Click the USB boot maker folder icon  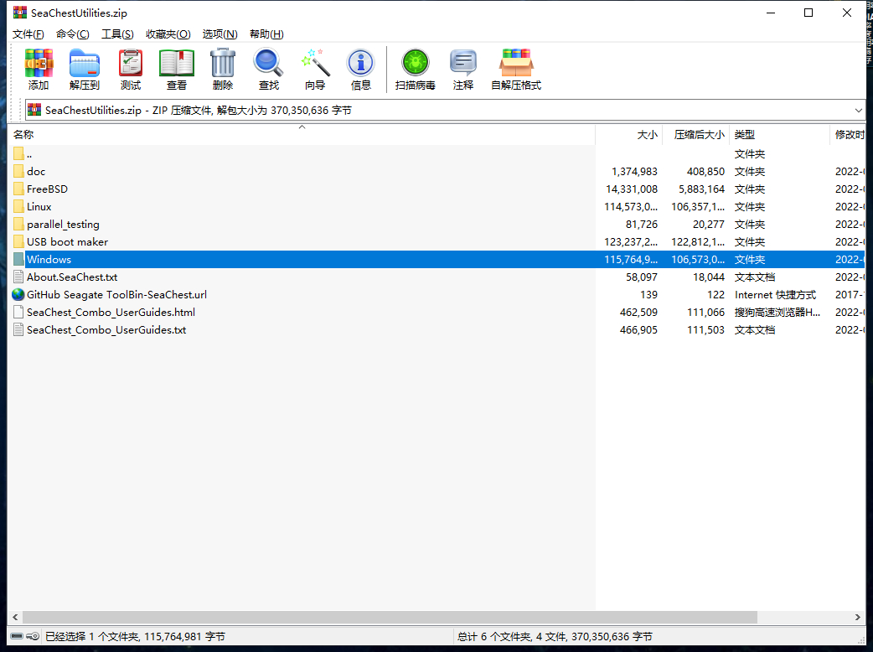pos(18,241)
